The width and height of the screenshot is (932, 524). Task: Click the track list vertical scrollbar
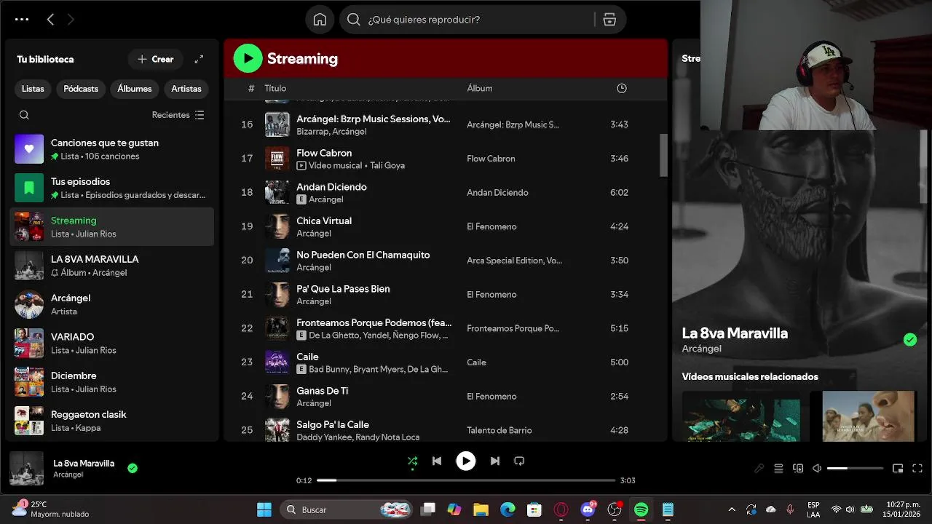click(663, 155)
